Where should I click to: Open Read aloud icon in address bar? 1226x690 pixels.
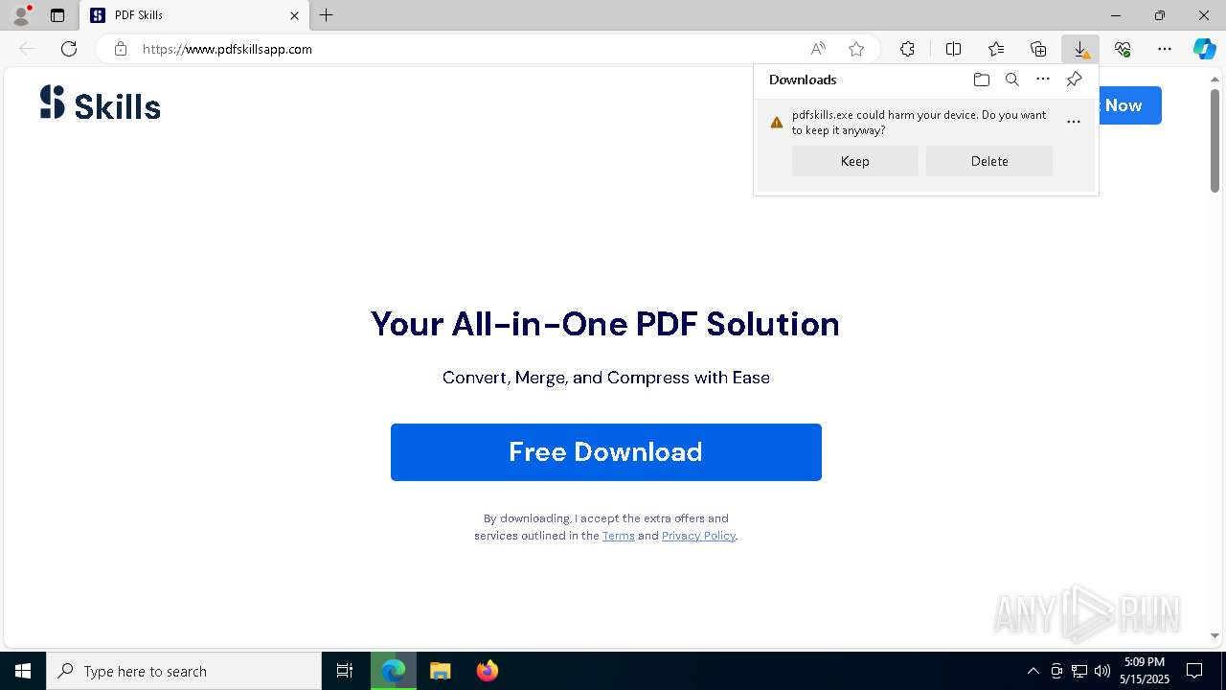click(x=818, y=49)
